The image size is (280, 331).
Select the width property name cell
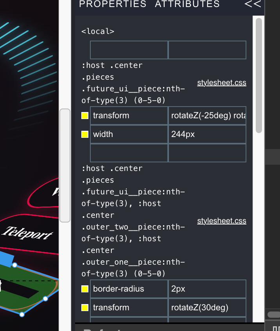(x=129, y=134)
